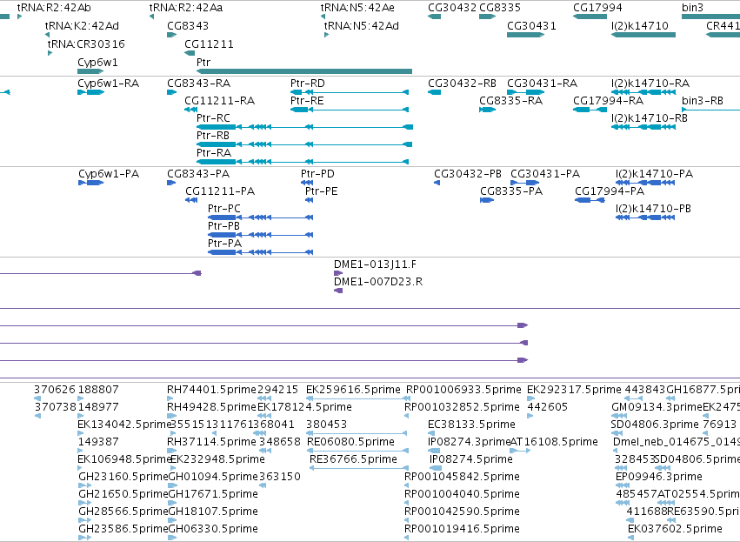Click transcript CG8335-RA
Image resolution: width=740 pixels, height=542 pixels.
[488, 110]
